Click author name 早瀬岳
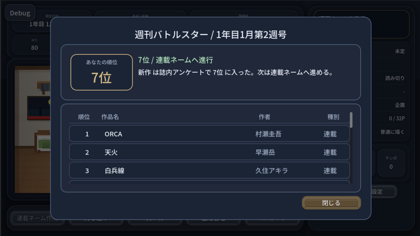This screenshot has height=236, width=420. (265, 152)
